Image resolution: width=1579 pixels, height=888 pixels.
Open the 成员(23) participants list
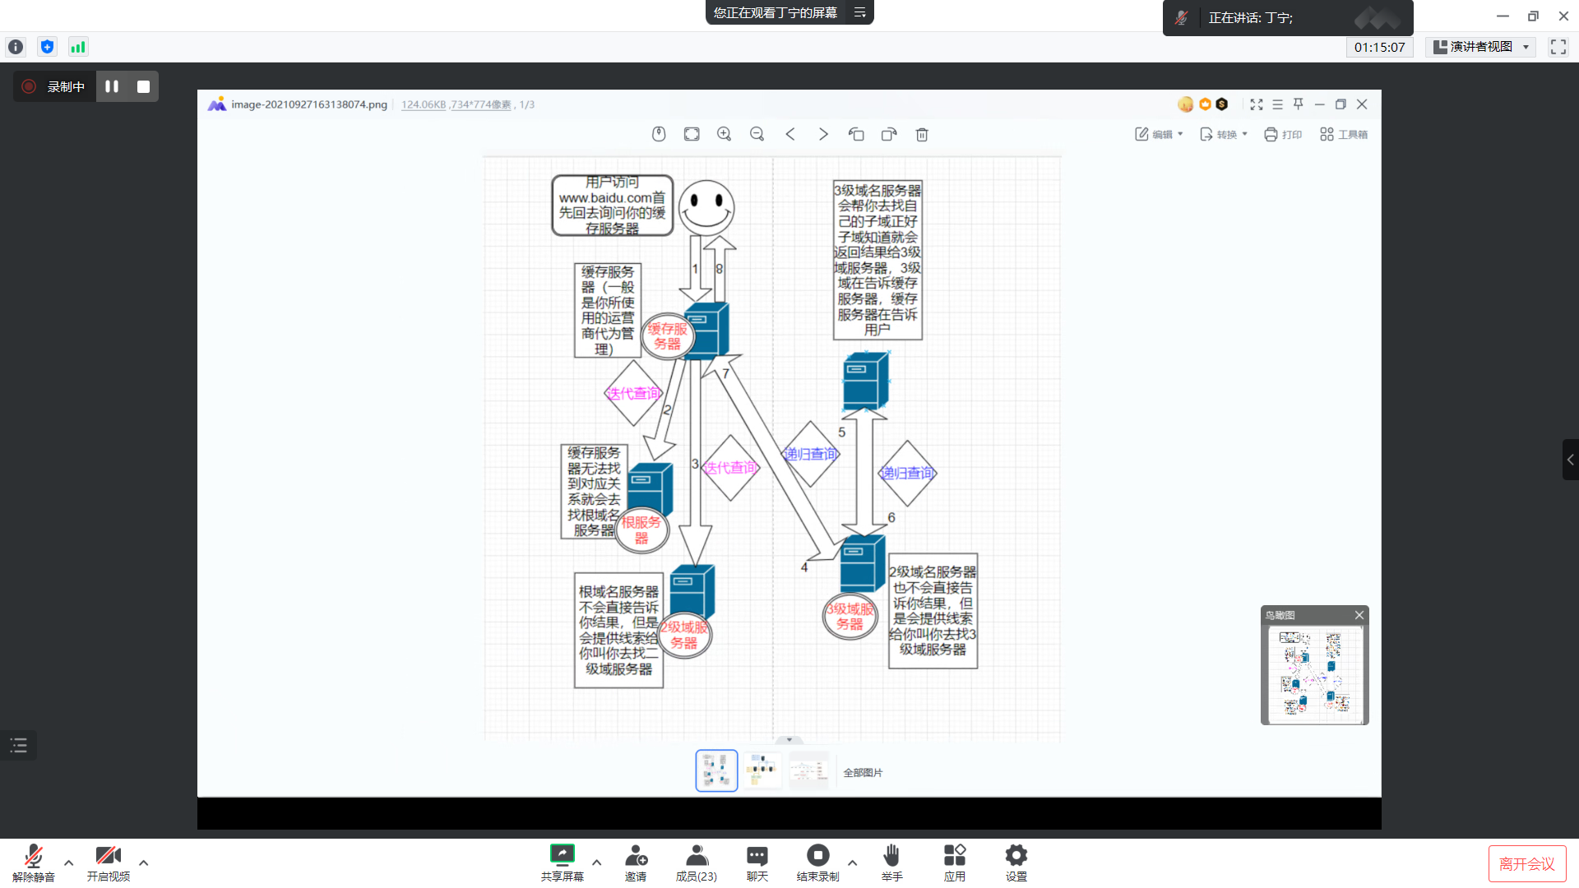[696, 863]
